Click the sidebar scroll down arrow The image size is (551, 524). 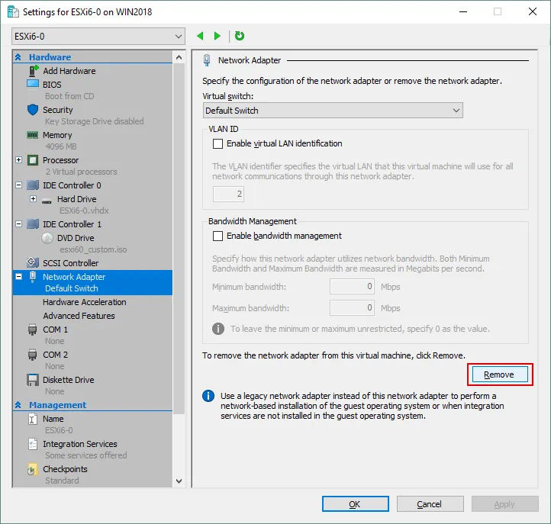179,481
